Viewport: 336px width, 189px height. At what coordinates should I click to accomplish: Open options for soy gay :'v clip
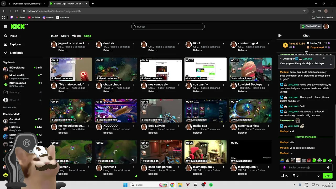coord(223,85)
